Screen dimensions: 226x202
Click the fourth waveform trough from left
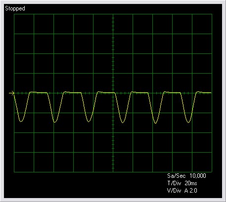(123, 122)
